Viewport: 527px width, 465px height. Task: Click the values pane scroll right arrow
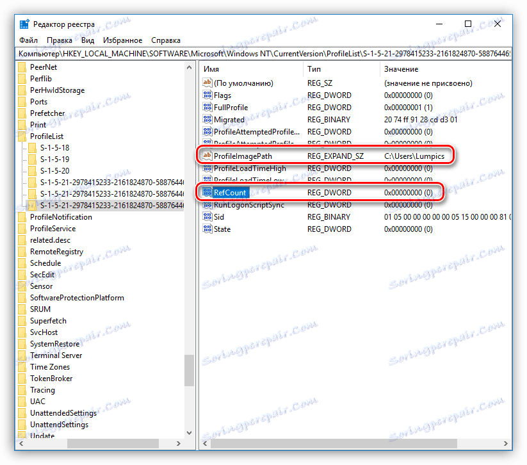pos(505,444)
